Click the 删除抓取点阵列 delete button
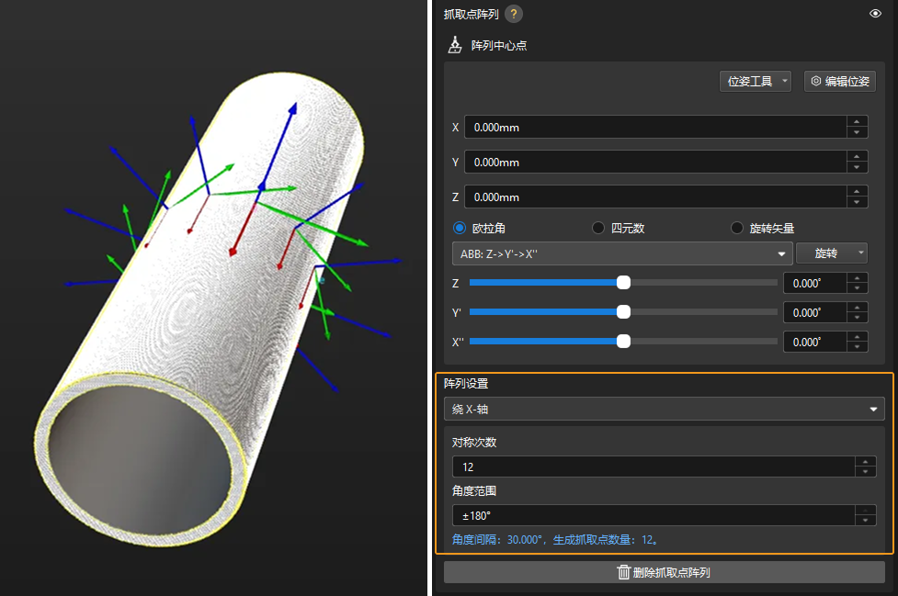This screenshot has width=898, height=596. (664, 573)
